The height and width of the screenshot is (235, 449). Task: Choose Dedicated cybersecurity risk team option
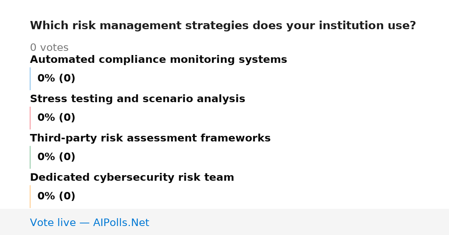(132, 178)
